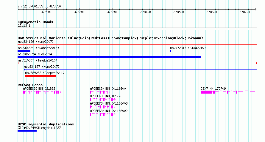Open the DGV Structural Variants track title
Screen dimensions: 265x142
(x=110, y=38)
